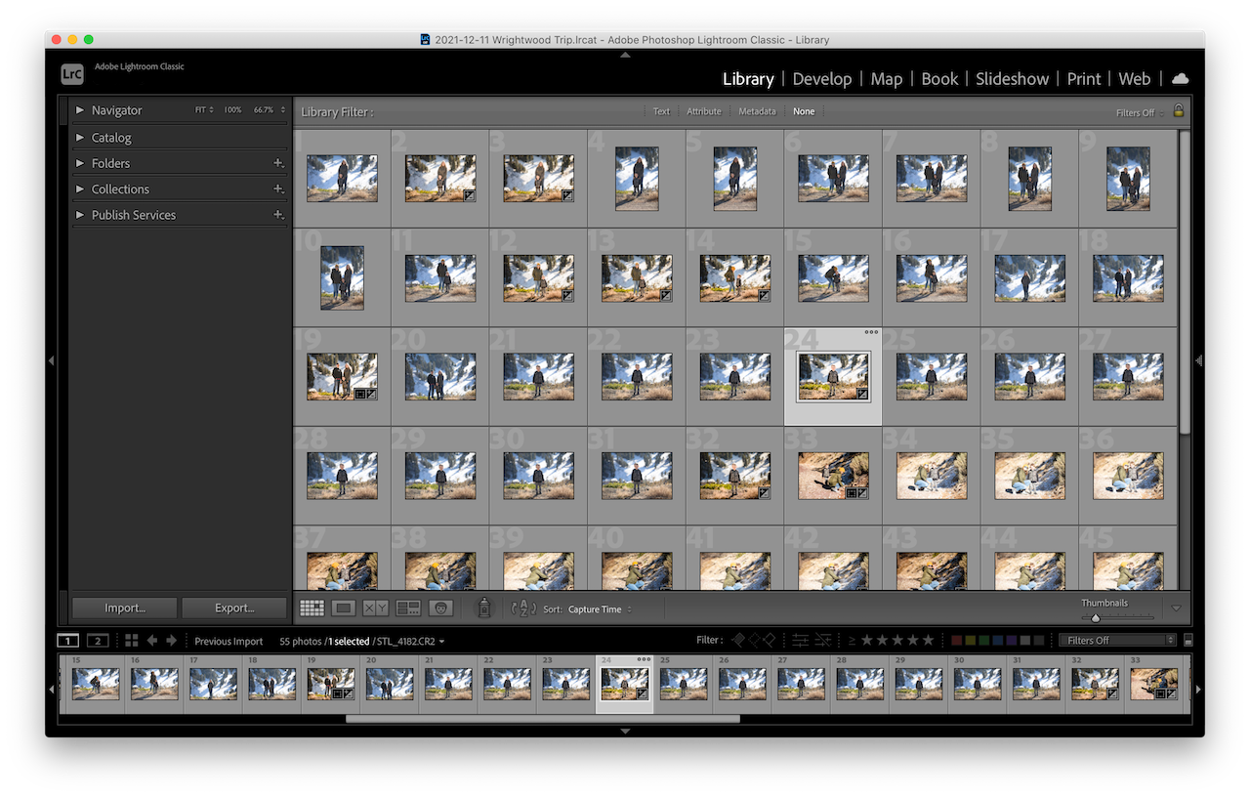
Task: Select Attribute in the Library Filter bar
Action: tap(704, 111)
